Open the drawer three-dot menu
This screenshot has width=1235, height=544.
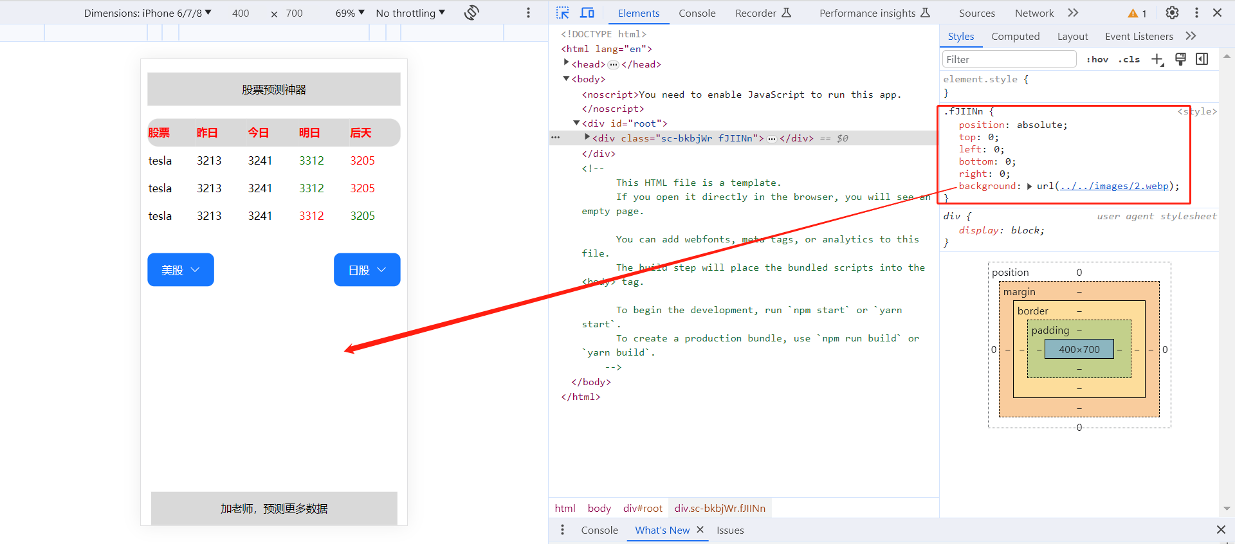pyautogui.click(x=563, y=530)
